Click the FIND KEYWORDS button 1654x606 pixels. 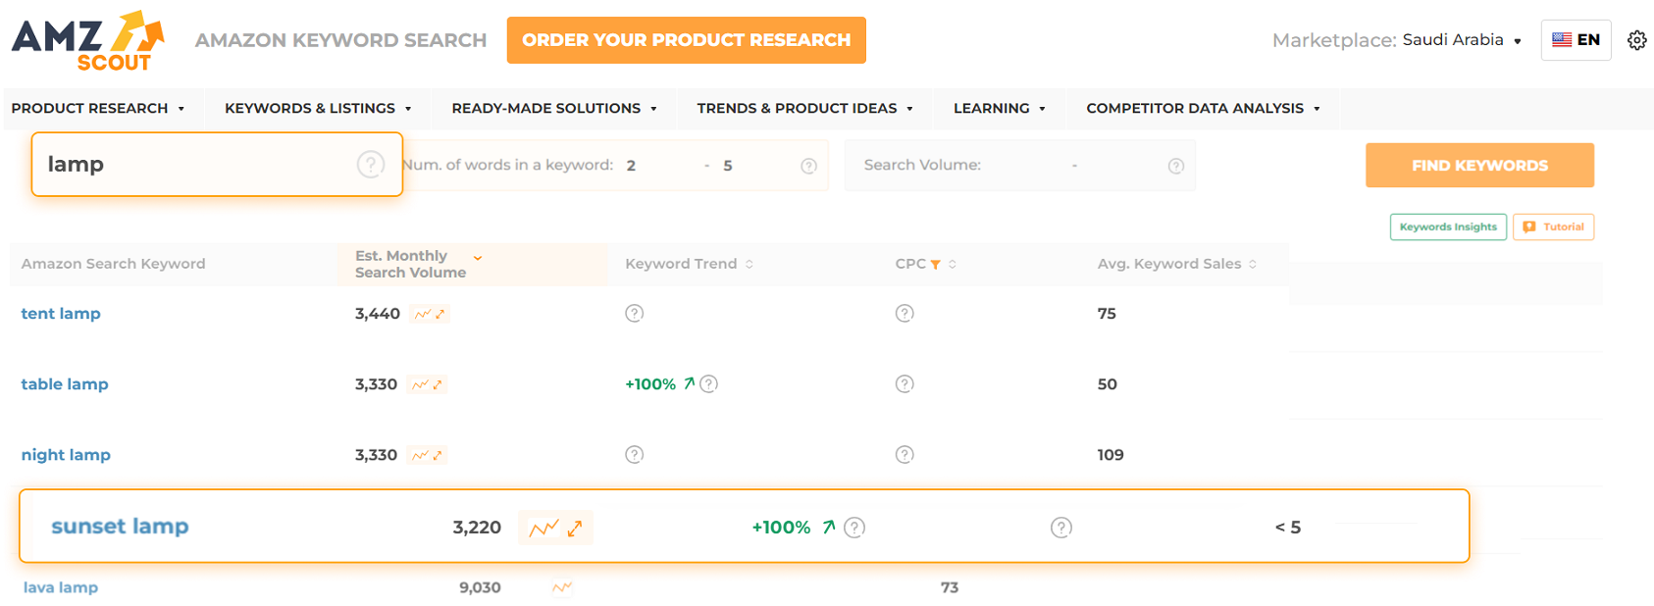1479,165
